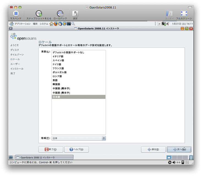Viewport: 202px width, 176px height.
Task: Click the Rollback (ロールバック) icon
Action: [x=60, y=13]
